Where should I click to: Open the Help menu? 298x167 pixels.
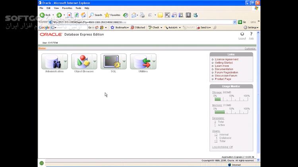pyautogui.click(x=87, y=8)
